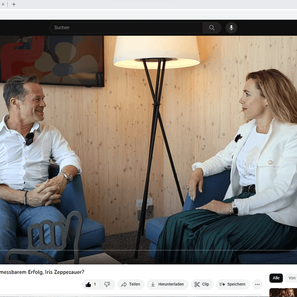The width and height of the screenshot is (297, 297).
Task: Create a clip with Clip button
Action: tap(201, 284)
